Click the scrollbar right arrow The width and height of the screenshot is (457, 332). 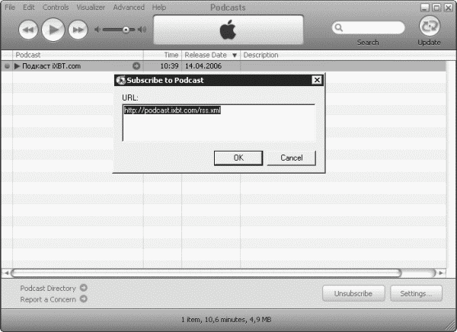pyautogui.click(x=441, y=273)
